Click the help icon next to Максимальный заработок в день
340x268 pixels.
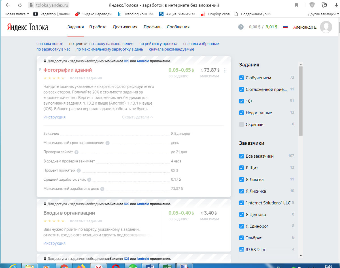pyautogui.click(x=102, y=189)
